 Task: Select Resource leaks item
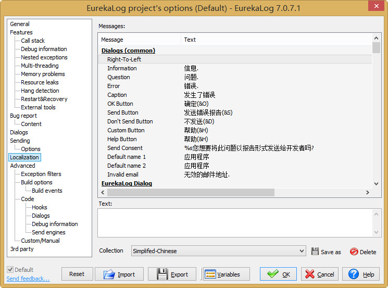[40, 82]
